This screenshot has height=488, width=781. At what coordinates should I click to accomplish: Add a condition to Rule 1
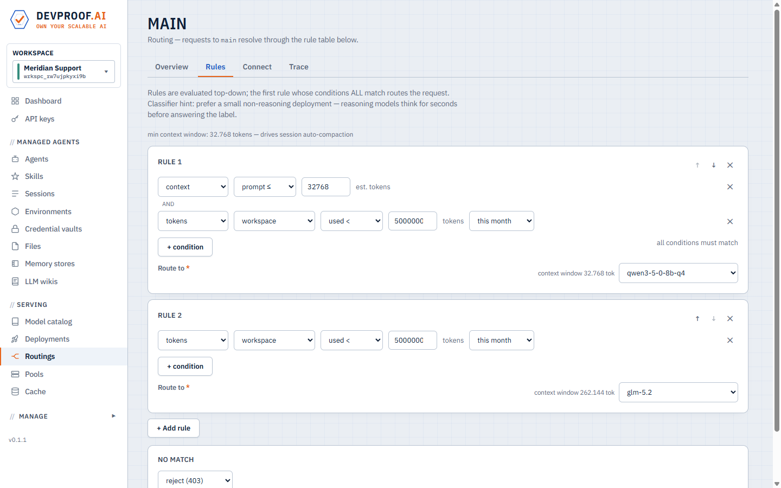coord(185,247)
